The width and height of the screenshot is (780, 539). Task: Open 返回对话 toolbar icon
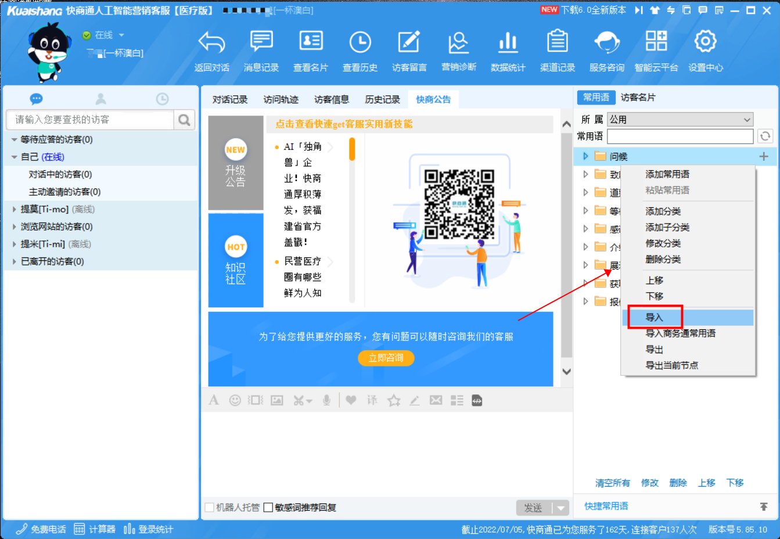coord(211,52)
